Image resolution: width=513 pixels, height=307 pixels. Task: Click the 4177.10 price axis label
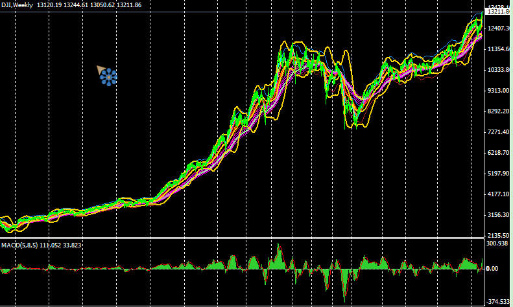tap(499, 194)
